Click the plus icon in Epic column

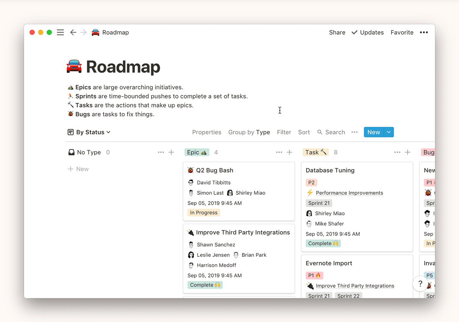[x=289, y=152]
